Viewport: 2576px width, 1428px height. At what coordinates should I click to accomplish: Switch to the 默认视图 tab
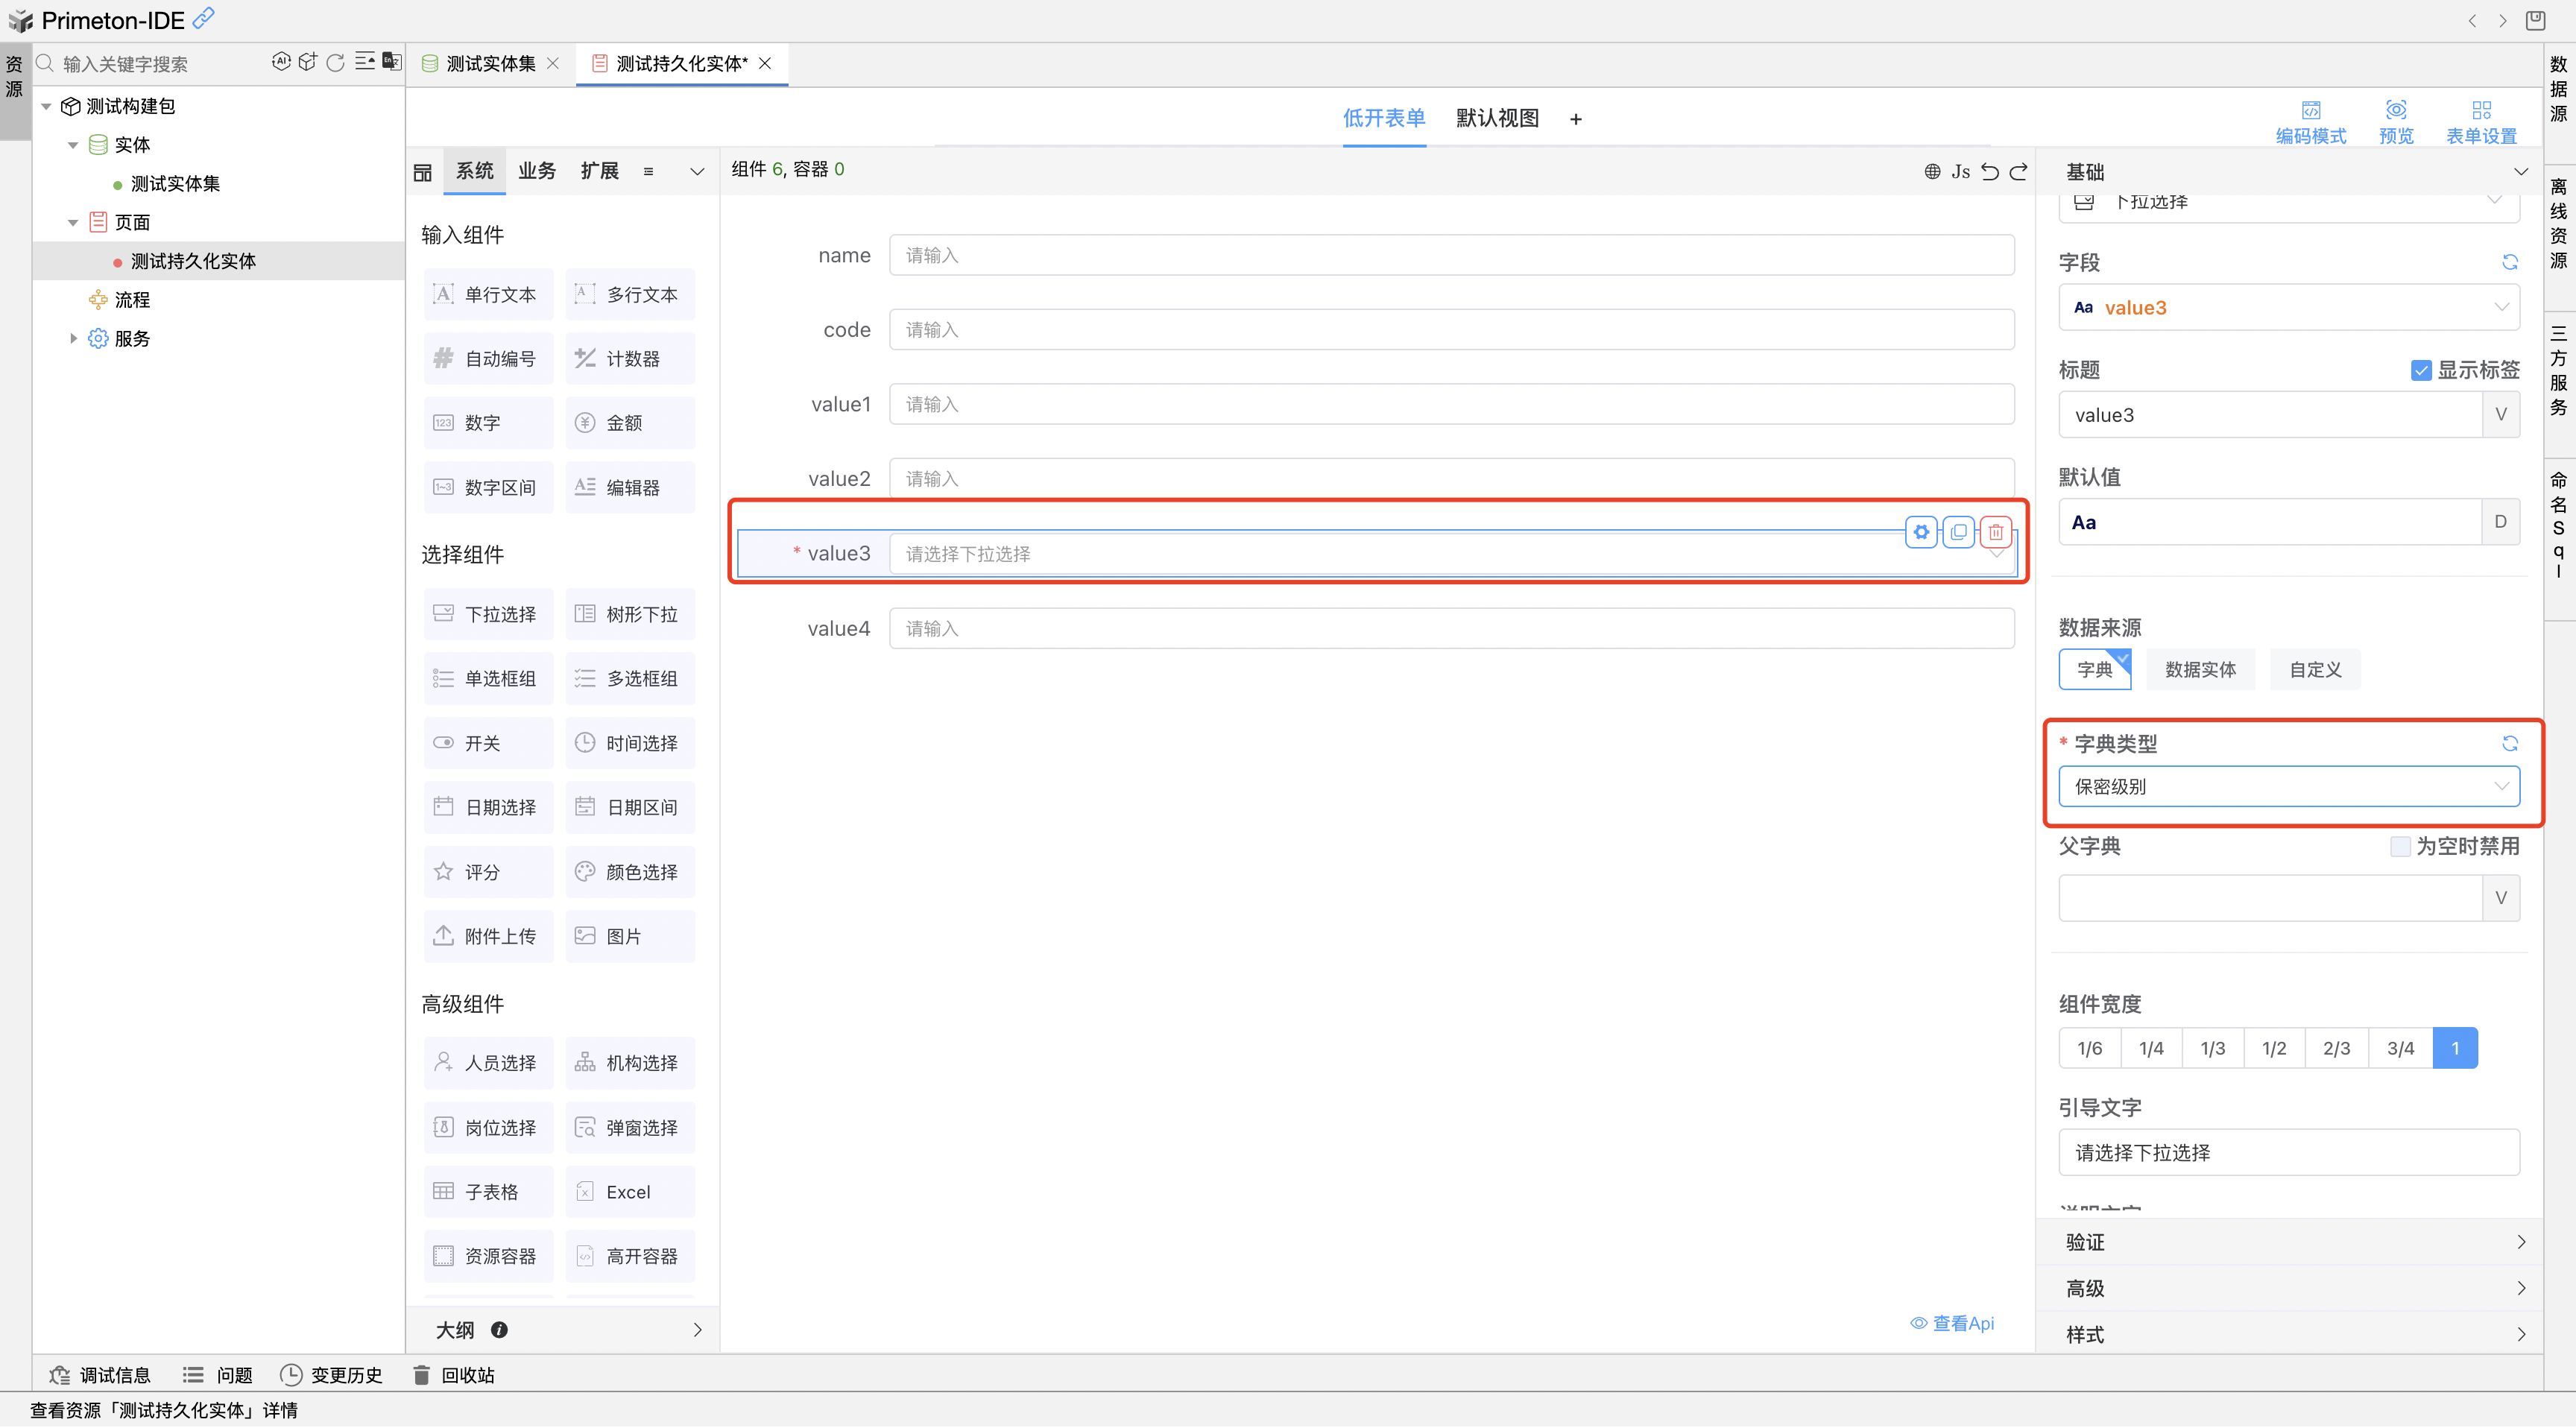click(x=1497, y=118)
